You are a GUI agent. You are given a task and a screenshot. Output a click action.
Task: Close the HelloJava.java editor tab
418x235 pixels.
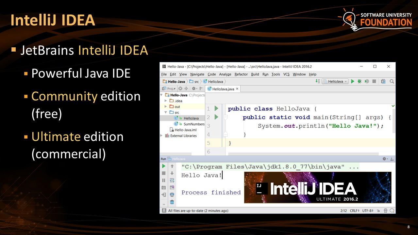coord(237,89)
